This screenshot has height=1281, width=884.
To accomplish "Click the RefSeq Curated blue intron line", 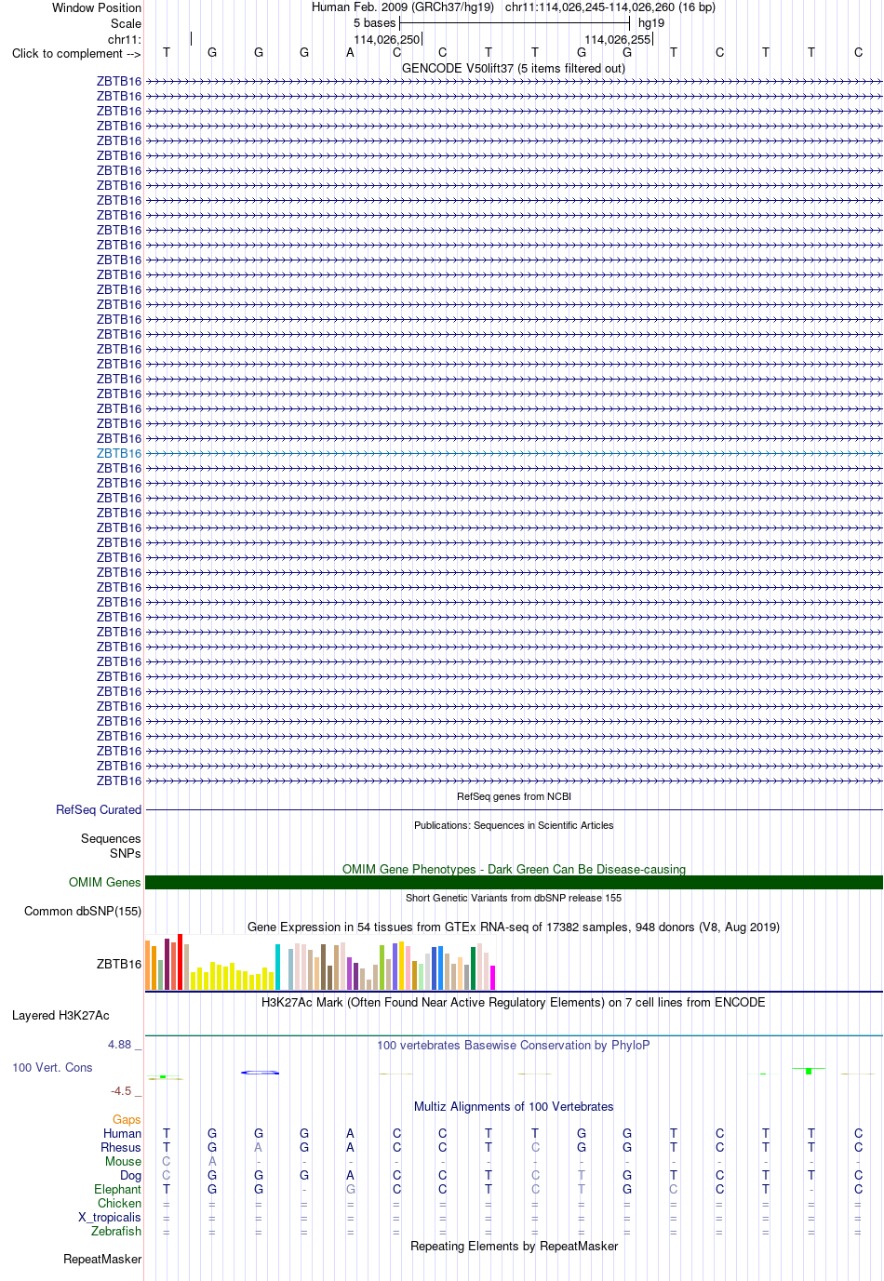I will pos(514,809).
